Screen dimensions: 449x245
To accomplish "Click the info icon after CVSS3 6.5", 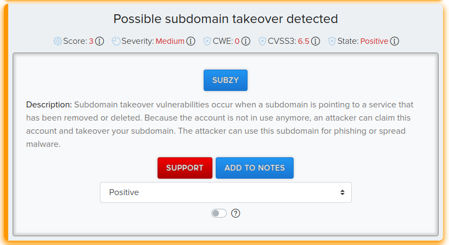I will 316,41.
